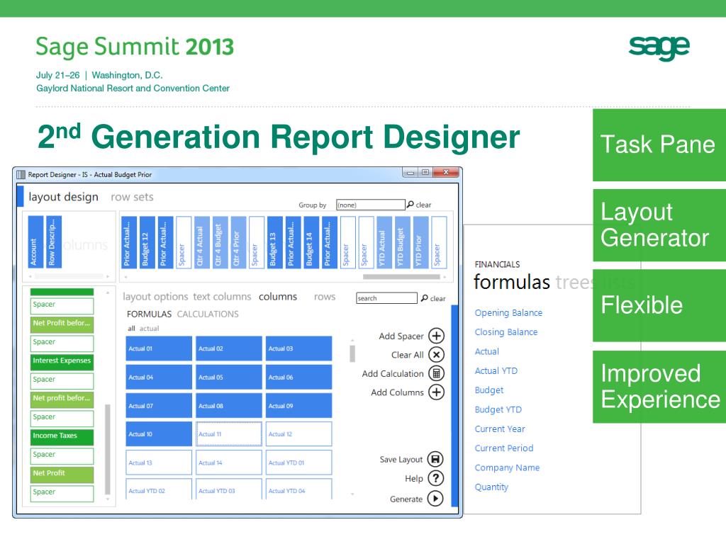Screen dimensions: 726x544
Task: Toggle the Actual 09 formula tile
Action: pos(298,406)
